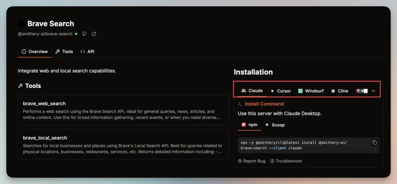Viewport: 397px width, 184px height.
Task: Copy the npx install command
Action: [x=375, y=142]
